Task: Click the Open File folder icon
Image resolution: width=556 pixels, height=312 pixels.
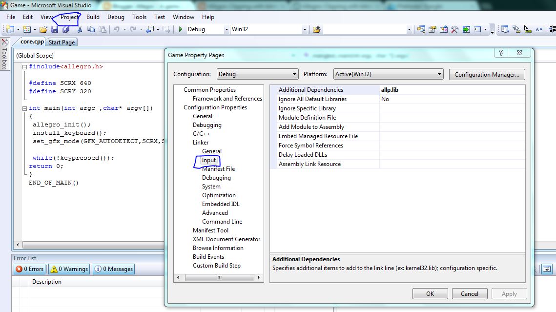Action: point(43,29)
